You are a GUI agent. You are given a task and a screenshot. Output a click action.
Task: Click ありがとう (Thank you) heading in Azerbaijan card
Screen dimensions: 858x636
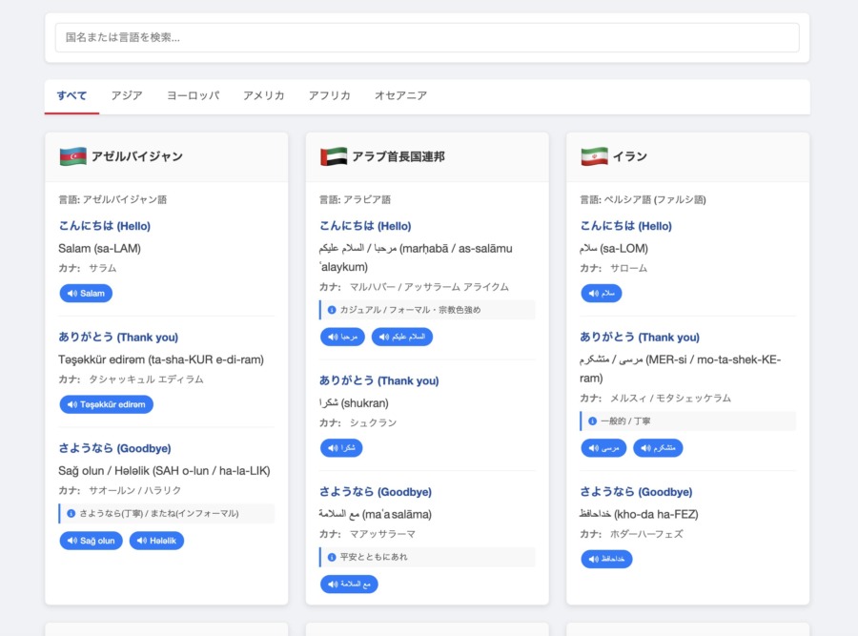point(118,337)
